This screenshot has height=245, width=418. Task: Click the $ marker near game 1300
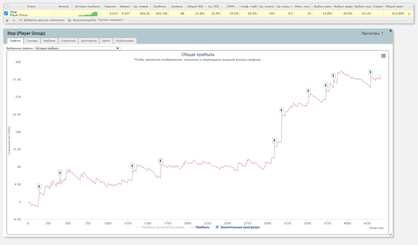(x=132, y=166)
